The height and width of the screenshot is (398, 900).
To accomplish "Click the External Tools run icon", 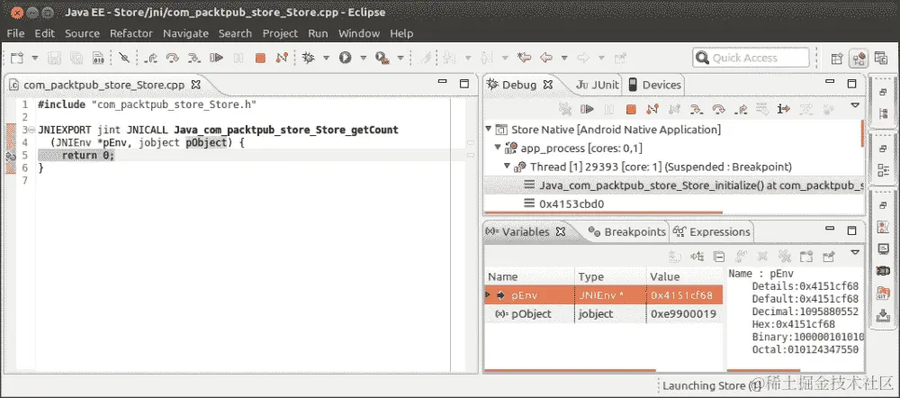I will coord(382,58).
